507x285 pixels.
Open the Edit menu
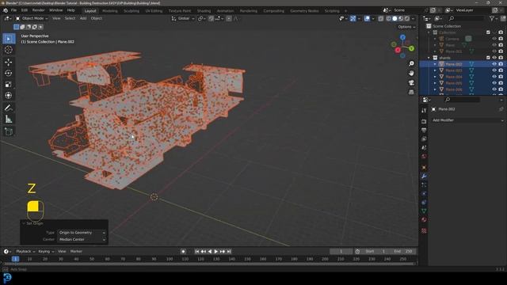25,10
